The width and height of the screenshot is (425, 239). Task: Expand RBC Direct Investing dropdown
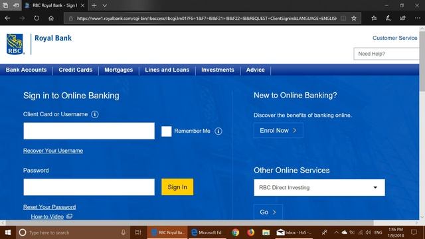coord(319,187)
